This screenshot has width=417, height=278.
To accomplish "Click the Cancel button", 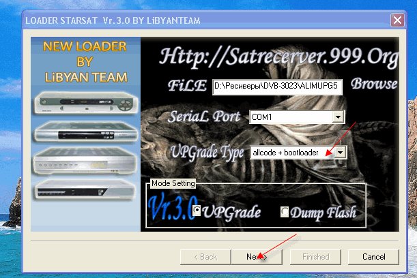I will 373,257.
